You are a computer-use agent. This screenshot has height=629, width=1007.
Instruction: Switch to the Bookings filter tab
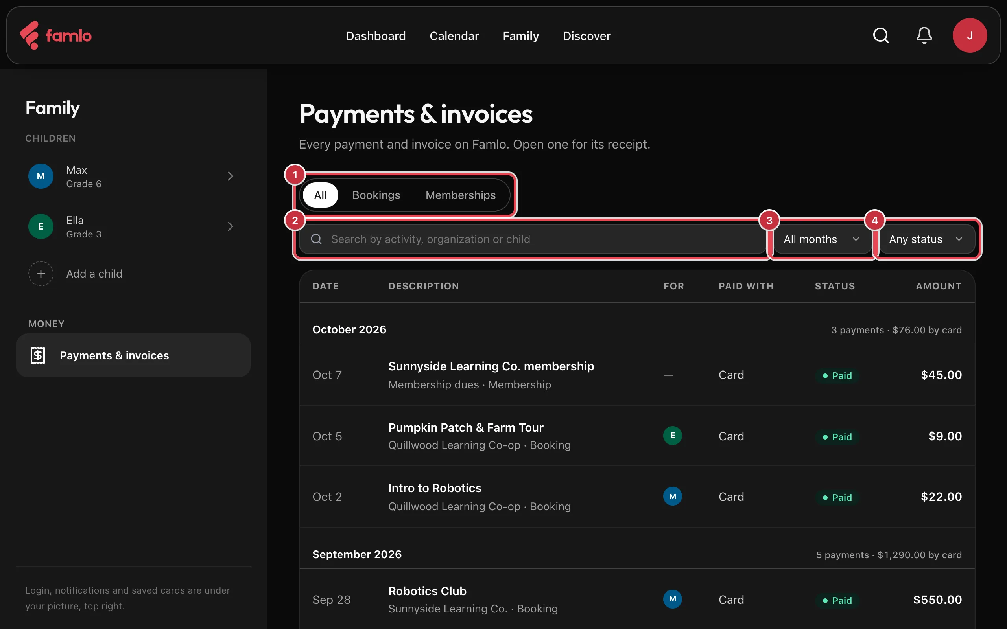(376, 195)
